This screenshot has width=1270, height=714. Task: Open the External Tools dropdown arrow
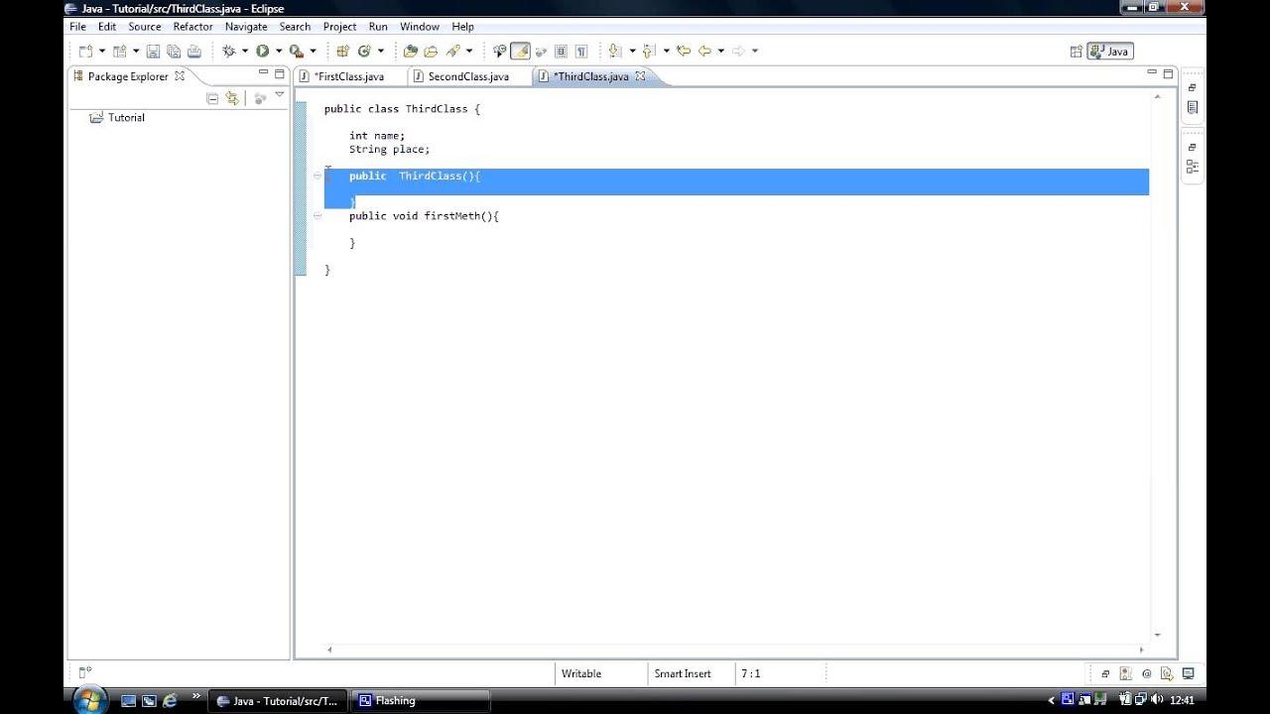[313, 51]
